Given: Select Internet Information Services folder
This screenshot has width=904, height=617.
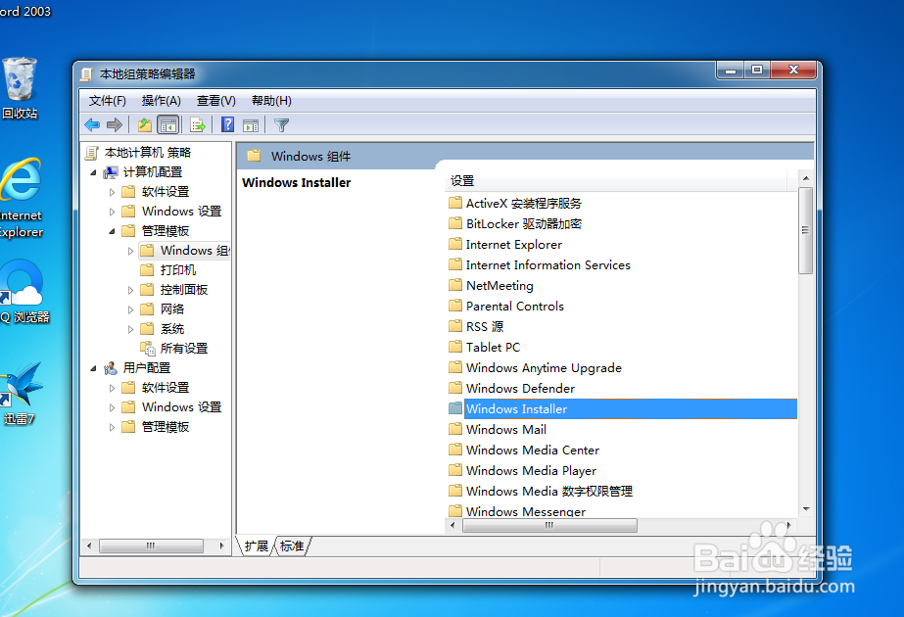Looking at the screenshot, I should pos(547,264).
